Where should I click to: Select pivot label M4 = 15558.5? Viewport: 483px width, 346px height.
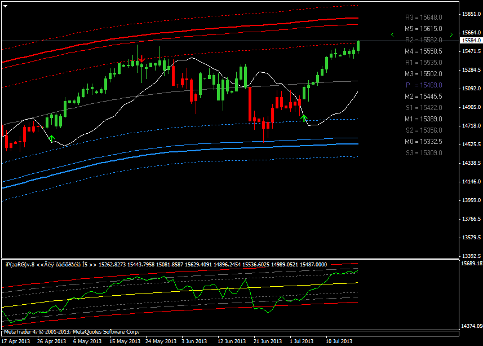424,51
